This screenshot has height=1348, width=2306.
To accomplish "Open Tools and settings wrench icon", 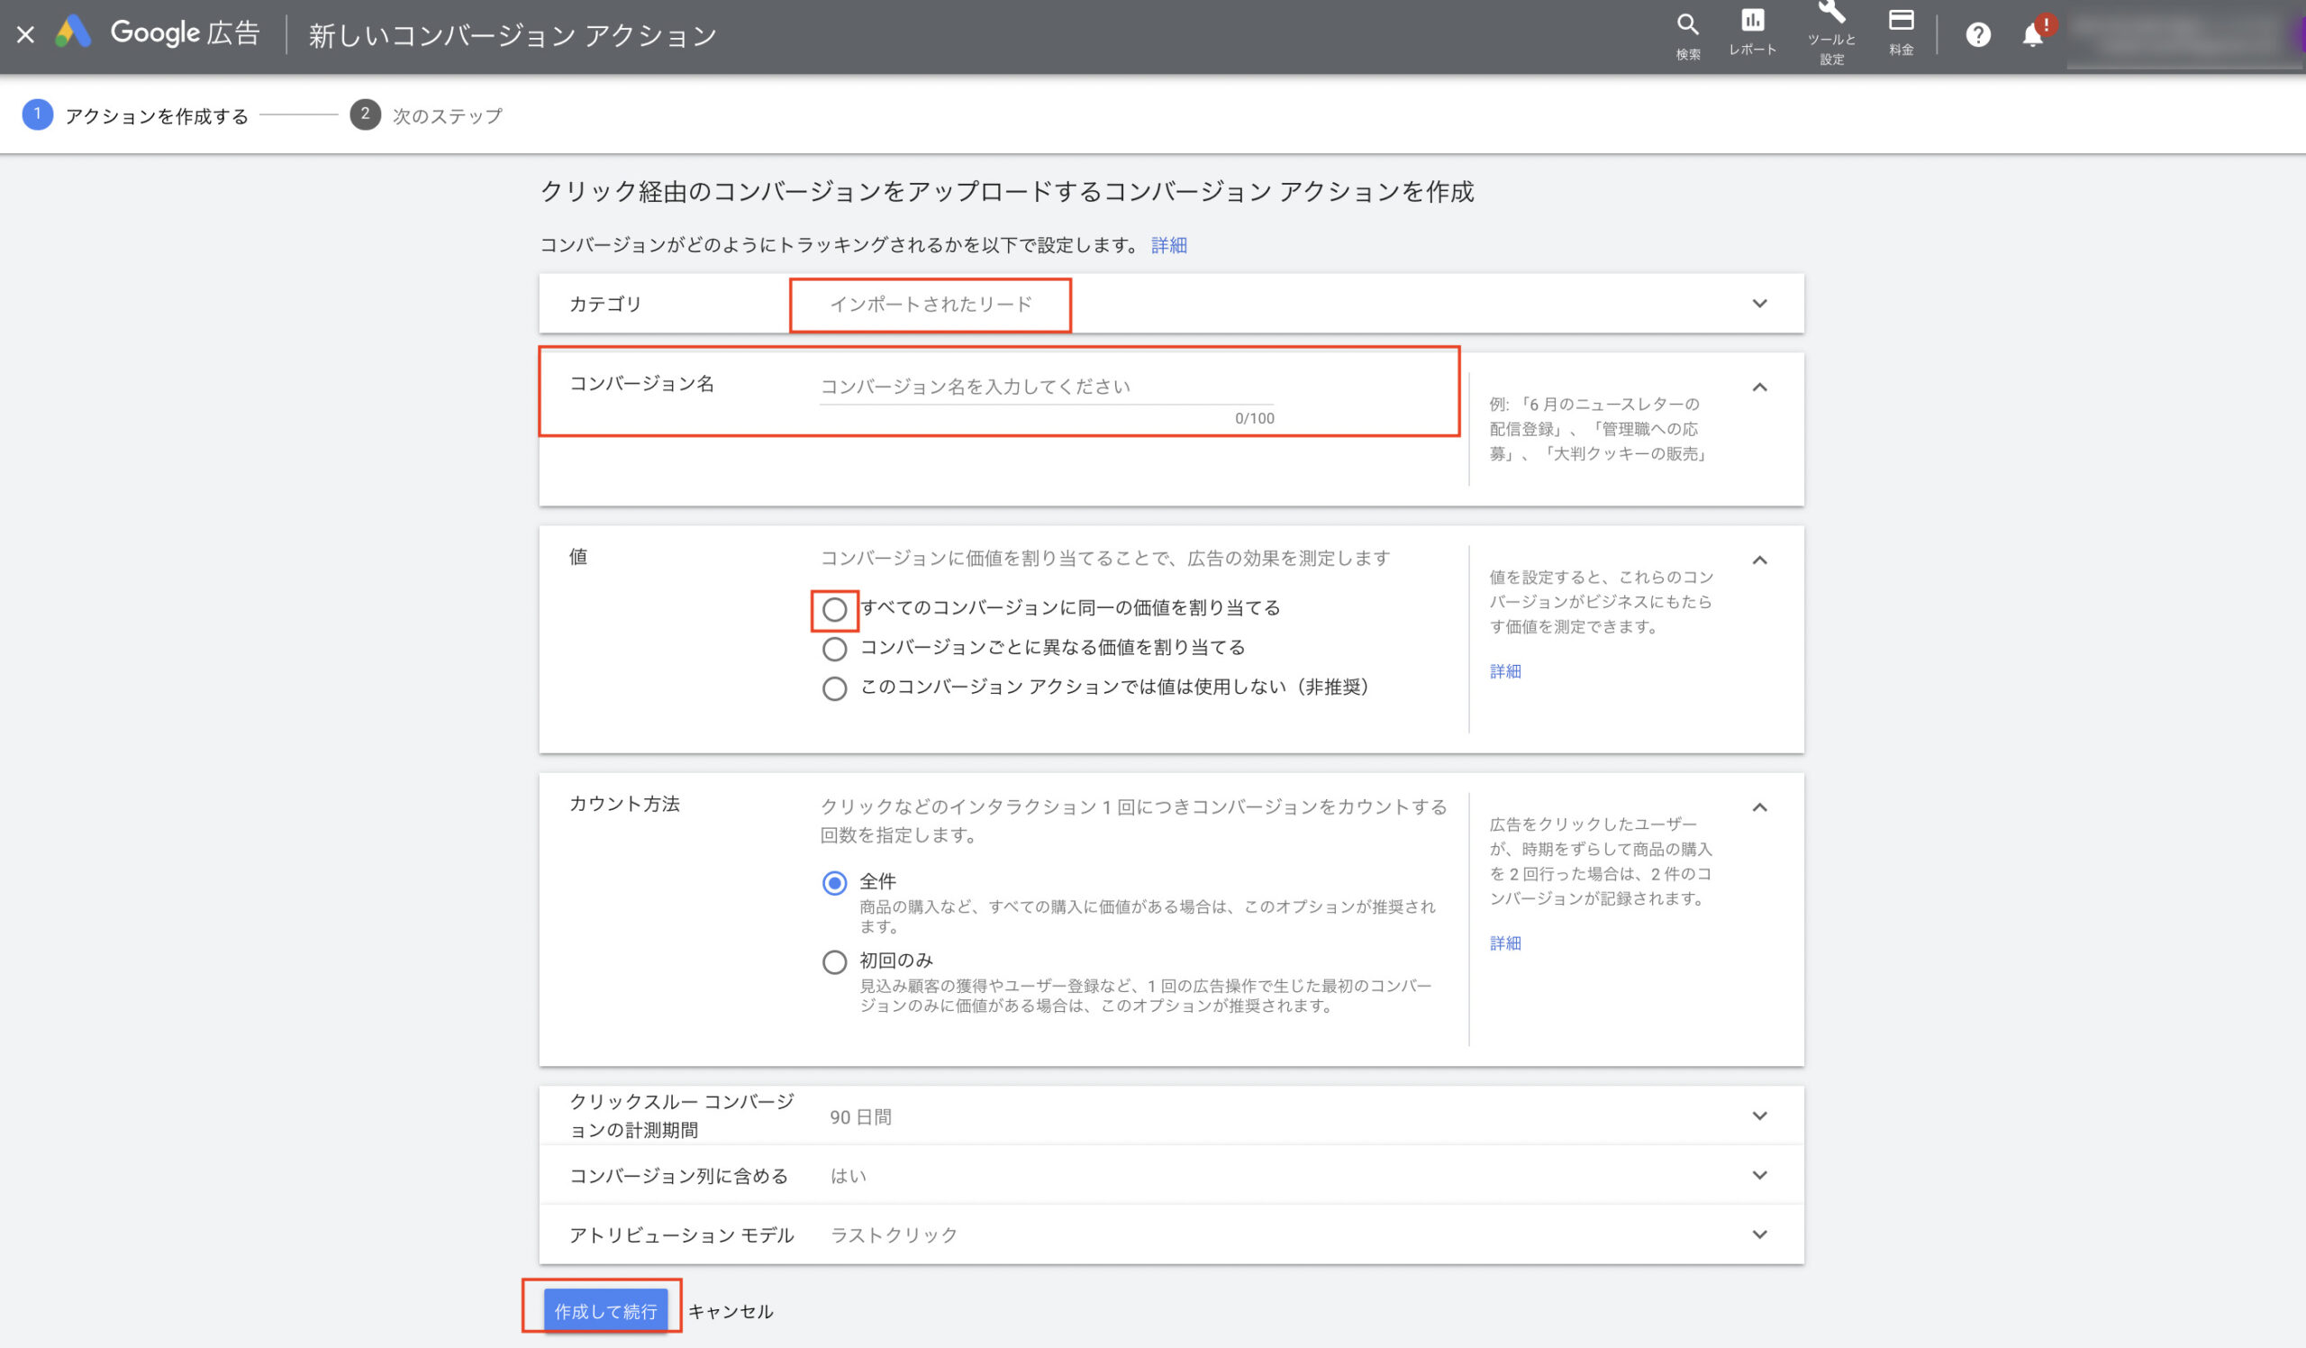I will coord(1831,13).
